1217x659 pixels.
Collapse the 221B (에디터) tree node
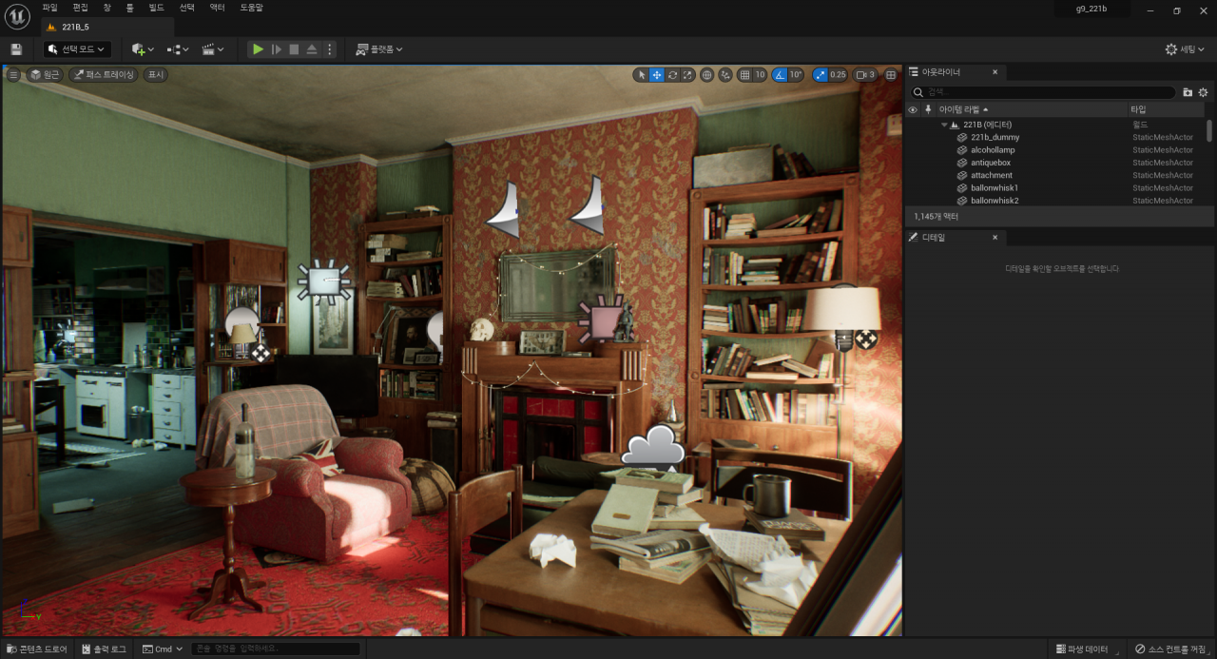tap(944, 125)
